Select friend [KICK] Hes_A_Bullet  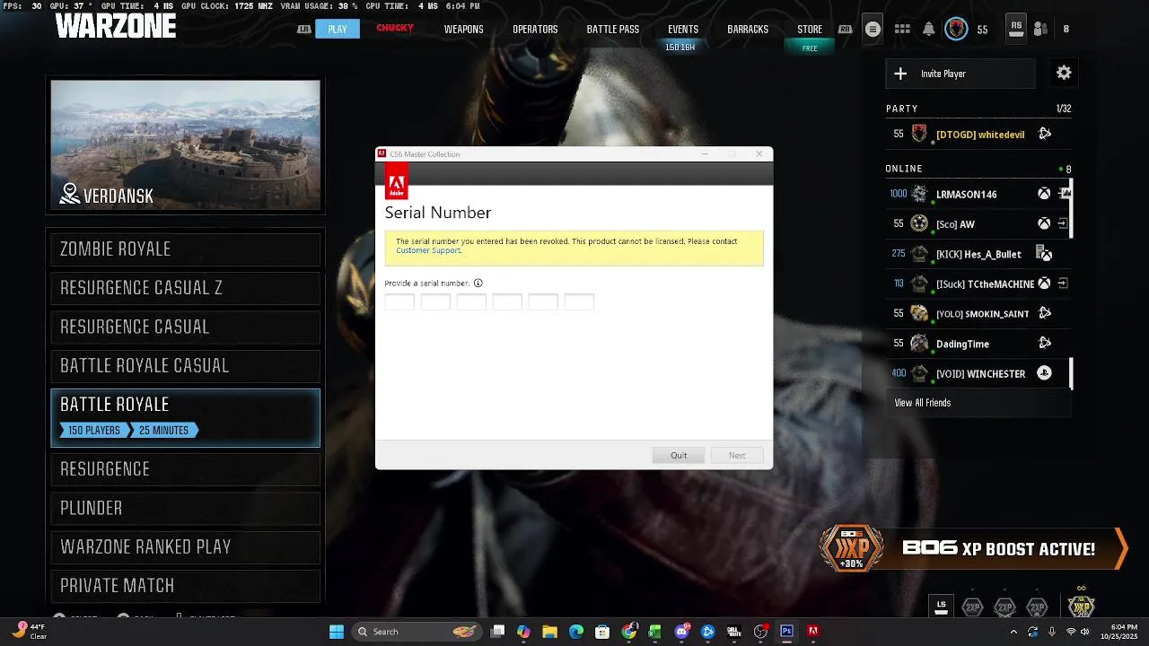[978, 254]
